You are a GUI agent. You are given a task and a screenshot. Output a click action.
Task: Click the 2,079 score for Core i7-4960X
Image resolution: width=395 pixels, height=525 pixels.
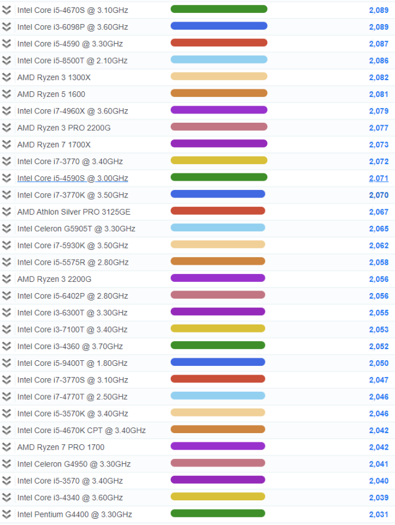click(x=378, y=111)
